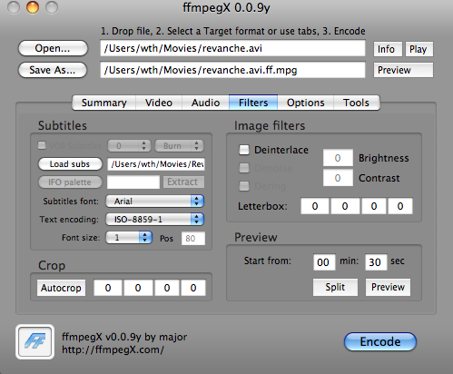
Task: Click the second Letterbox value field
Action: [x=345, y=206]
